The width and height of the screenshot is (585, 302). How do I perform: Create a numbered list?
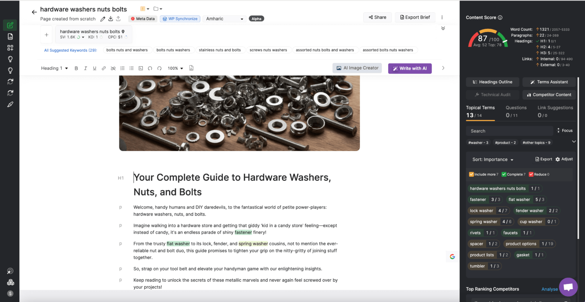click(122, 68)
